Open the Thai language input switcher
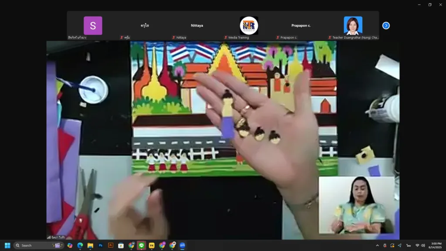Image resolution: width=446 pixels, height=251 pixels. (x=409, y=245)
